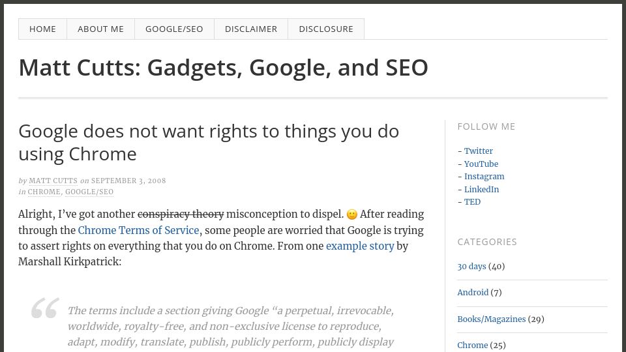
Task: Open the TED link
Action: pos(472,202)
